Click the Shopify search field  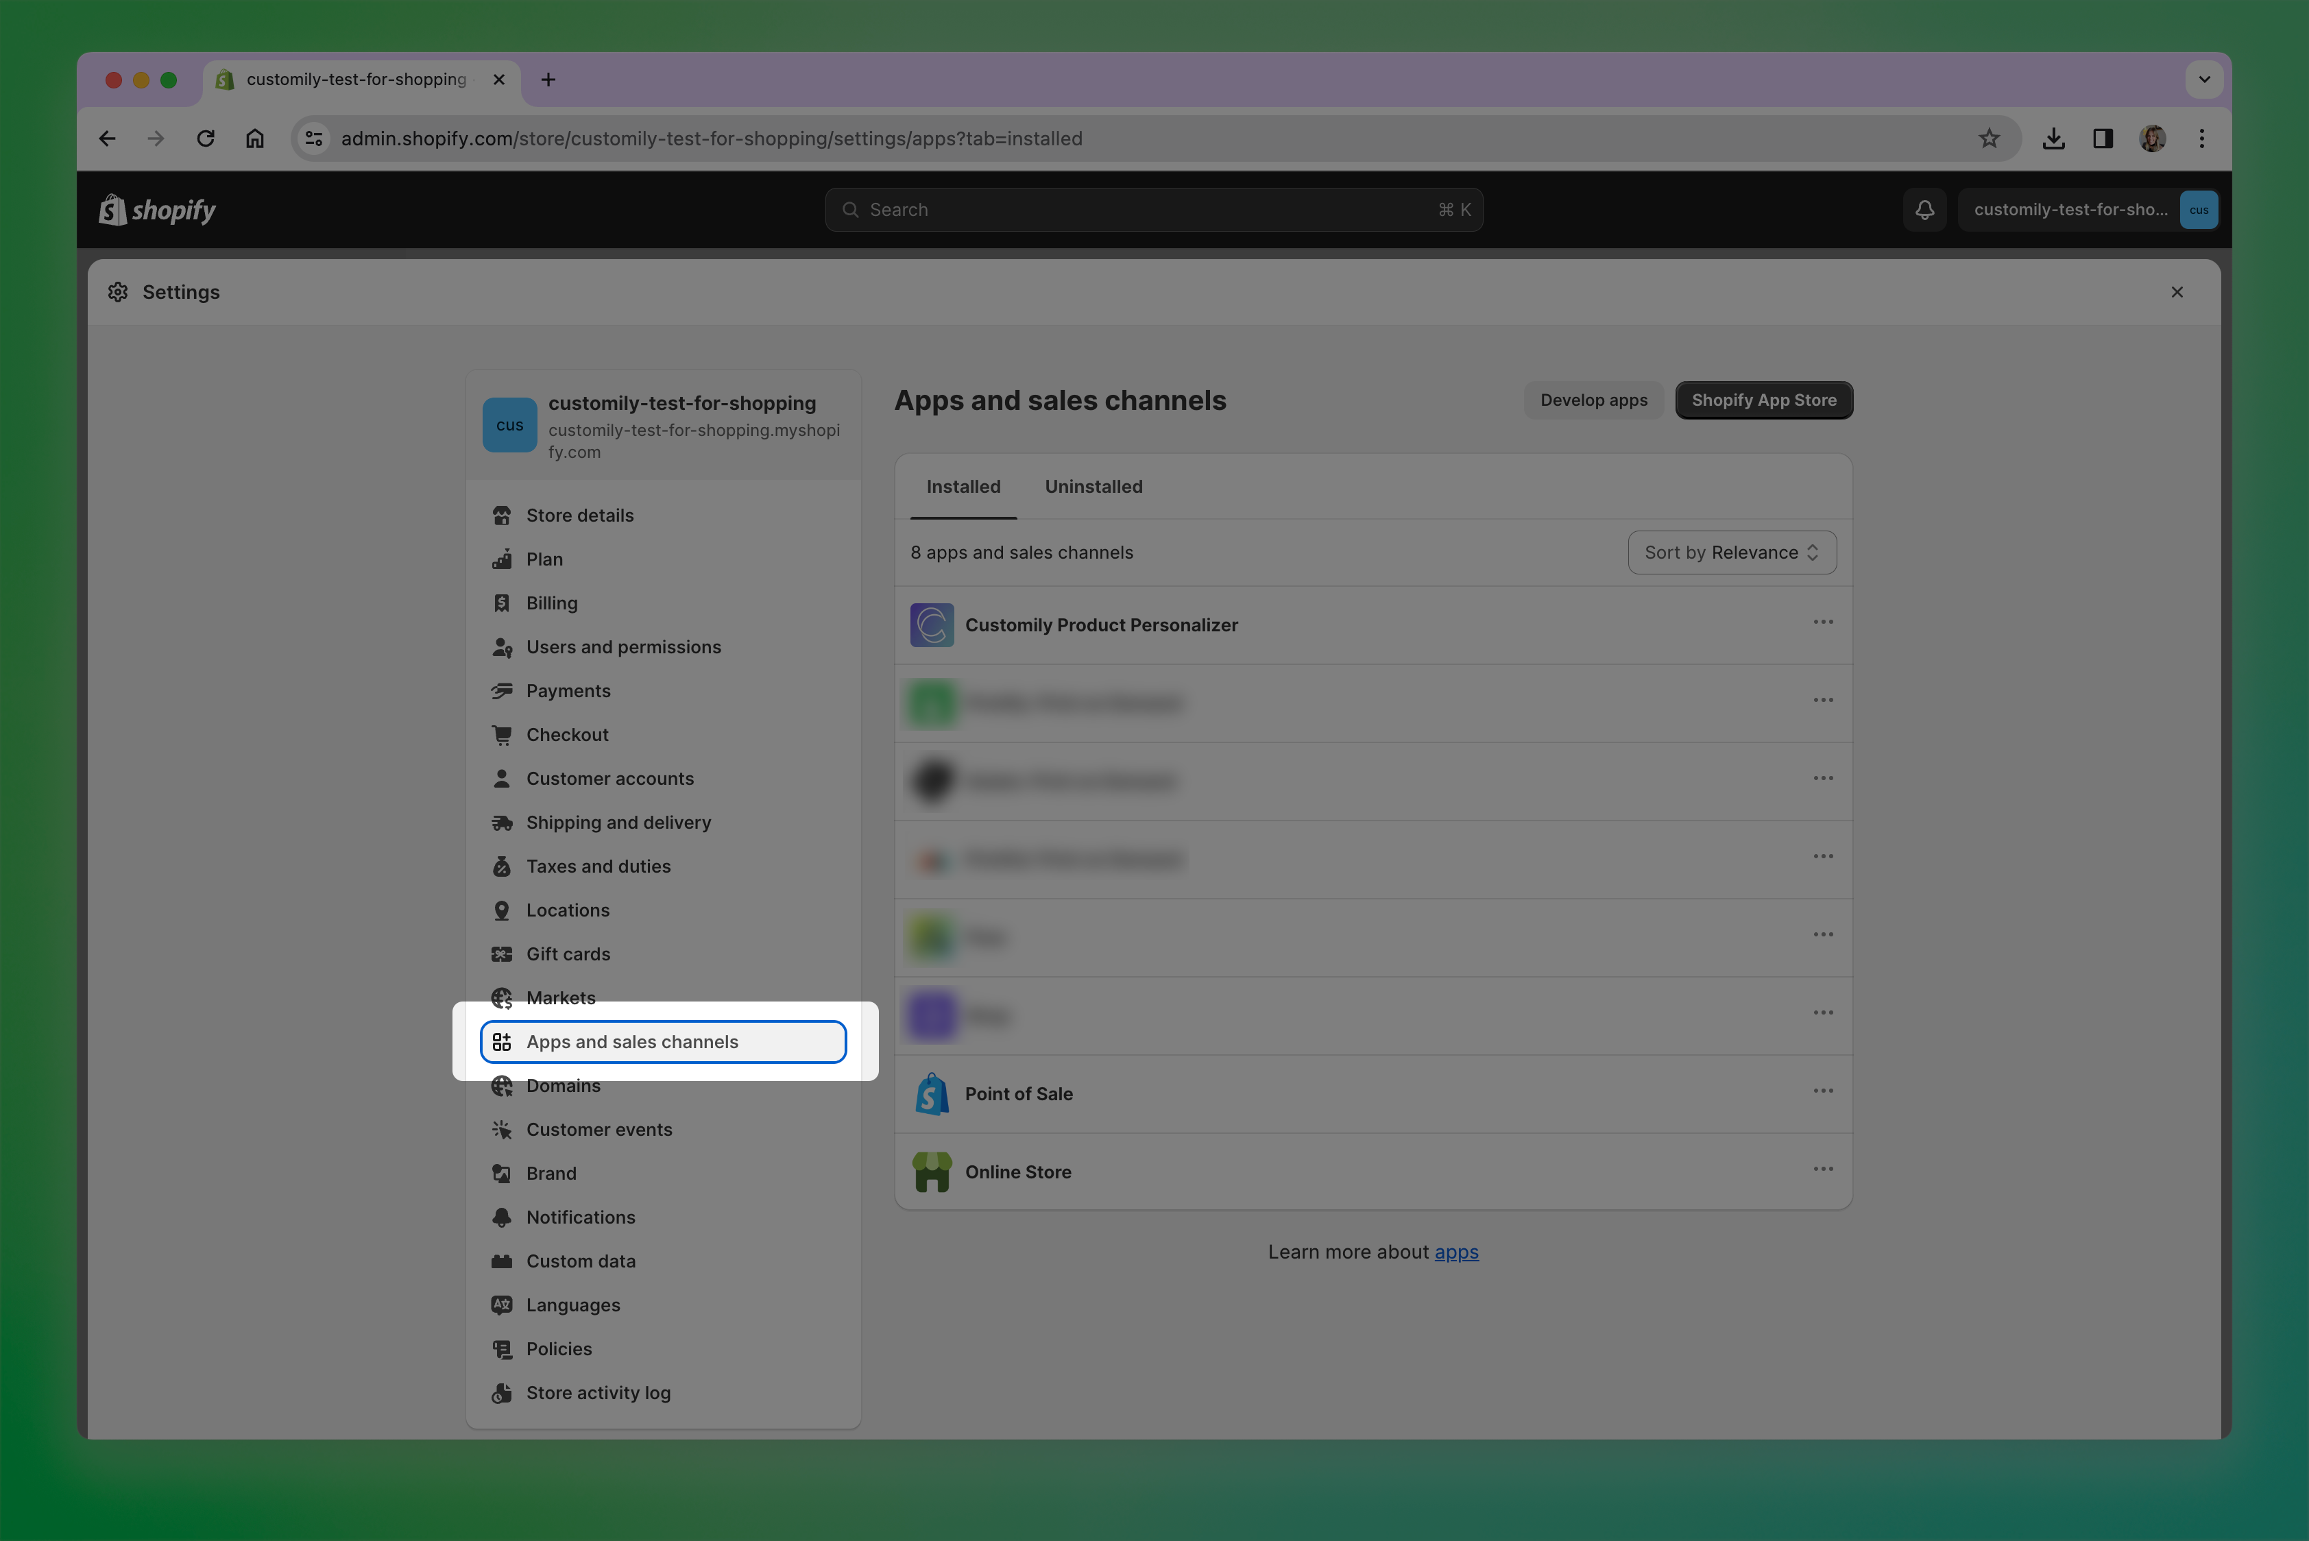click(x=1153, y=209)
